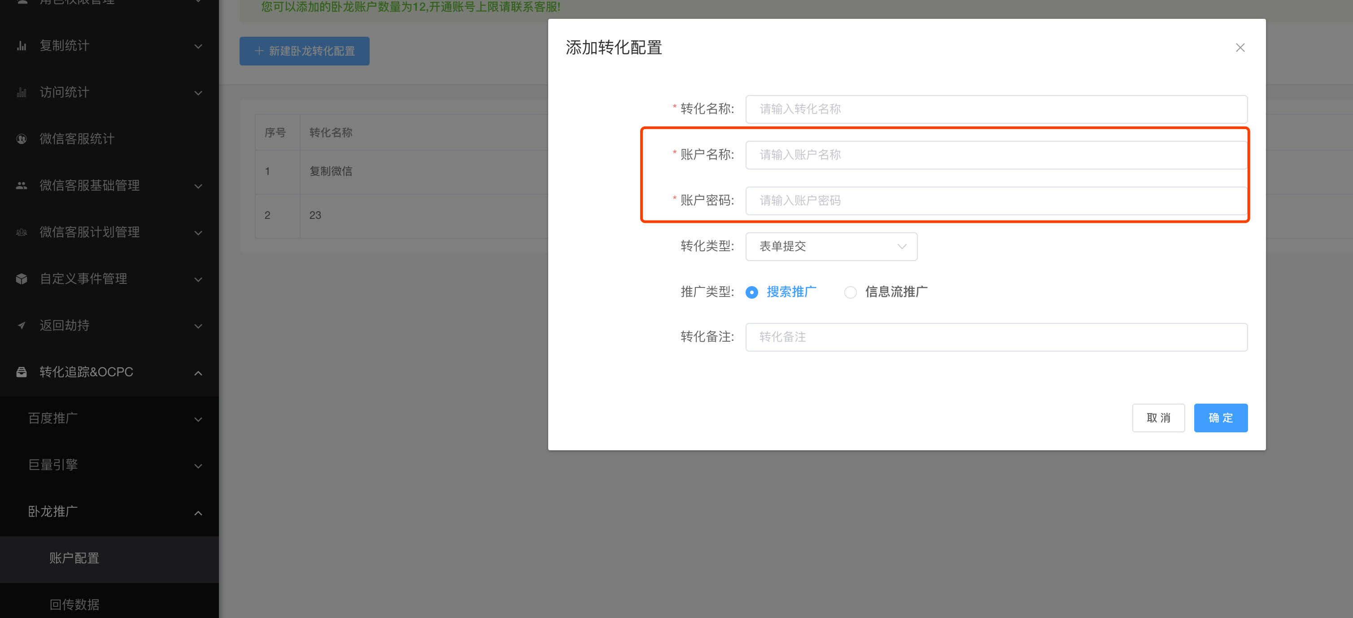Screen dimensions: 1353x618
Task: Expand the 巨量引擎 submenu chevron
Action: (198, 466)
